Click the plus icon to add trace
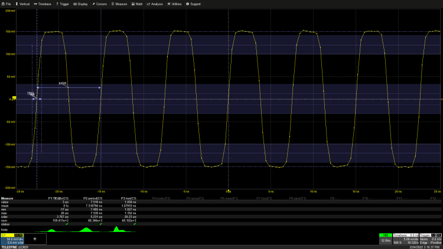Viewport: 443px width, 249px height. (x=35, y=239)
